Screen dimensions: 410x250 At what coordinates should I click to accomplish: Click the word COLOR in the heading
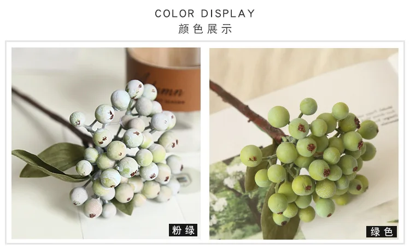[x=175, y=14]
